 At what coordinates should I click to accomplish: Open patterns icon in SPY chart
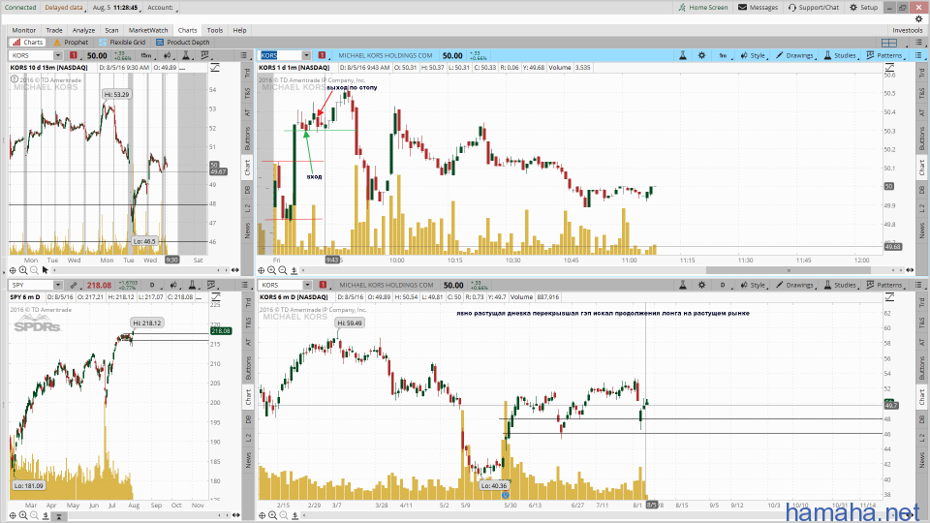tap(211, 285)
